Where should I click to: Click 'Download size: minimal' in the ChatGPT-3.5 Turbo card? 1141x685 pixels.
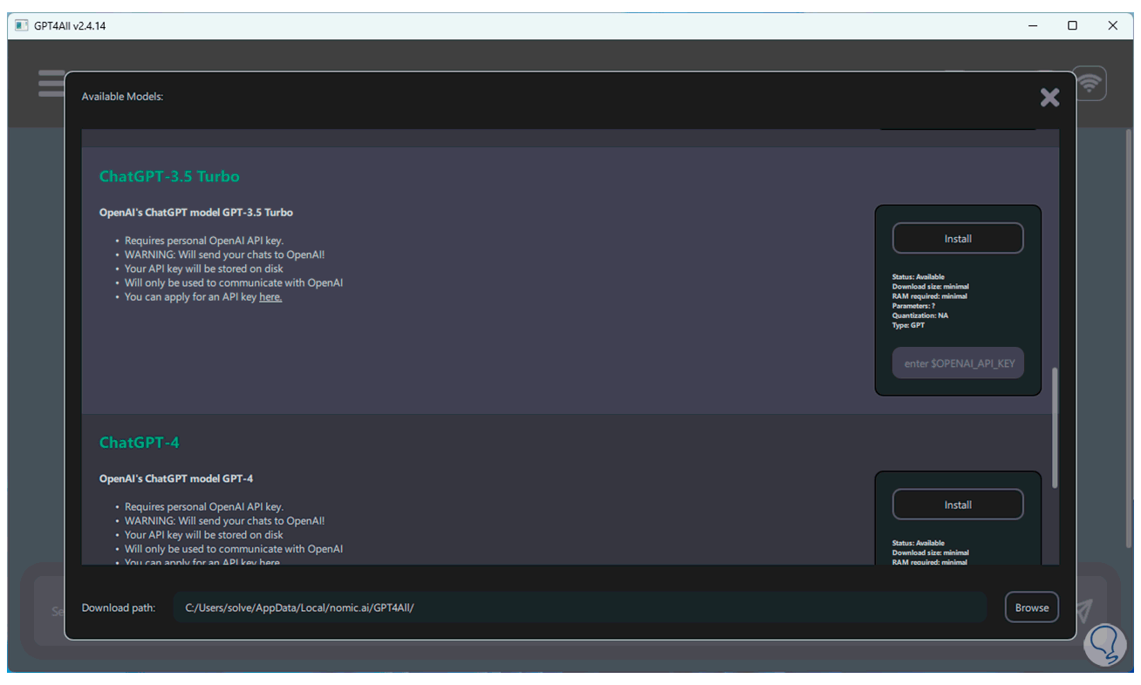[x=931, y=287]
